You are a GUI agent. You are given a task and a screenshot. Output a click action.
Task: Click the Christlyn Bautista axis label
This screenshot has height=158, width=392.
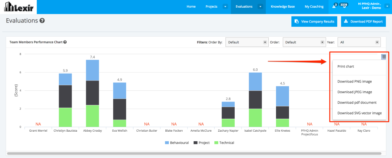click(65, 131)
